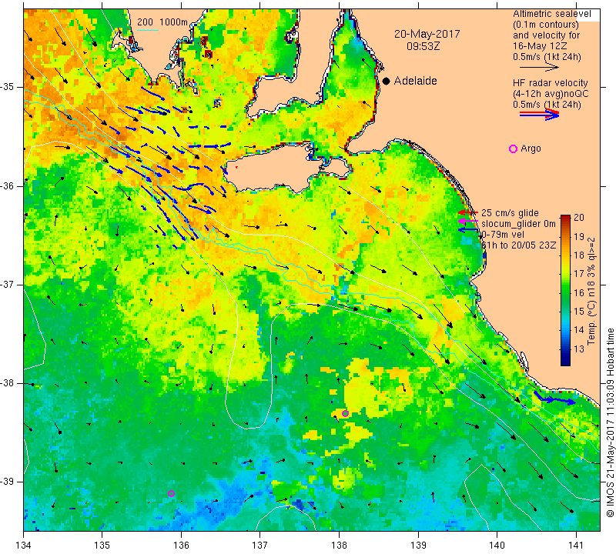
Task: Select the '16-May 12Z' text
Action: [x=540, y=46]
